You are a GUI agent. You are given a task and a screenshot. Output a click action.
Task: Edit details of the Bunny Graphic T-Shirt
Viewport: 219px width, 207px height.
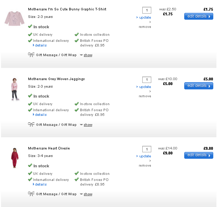point(198,16)
